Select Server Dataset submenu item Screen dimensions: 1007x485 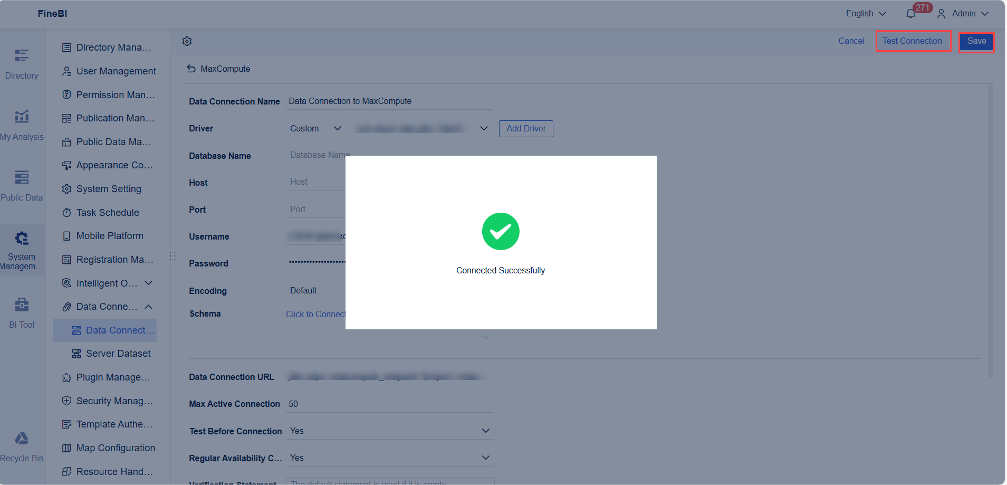[111, 354]
